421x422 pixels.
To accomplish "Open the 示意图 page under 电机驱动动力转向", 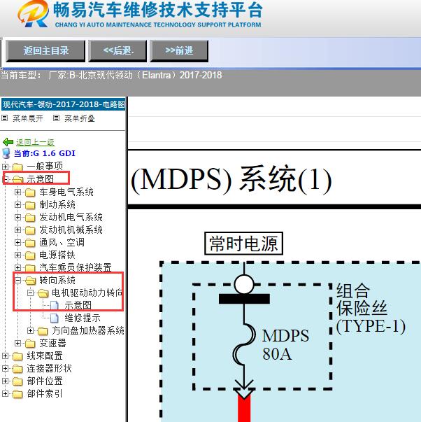I will tap(78, 305).
